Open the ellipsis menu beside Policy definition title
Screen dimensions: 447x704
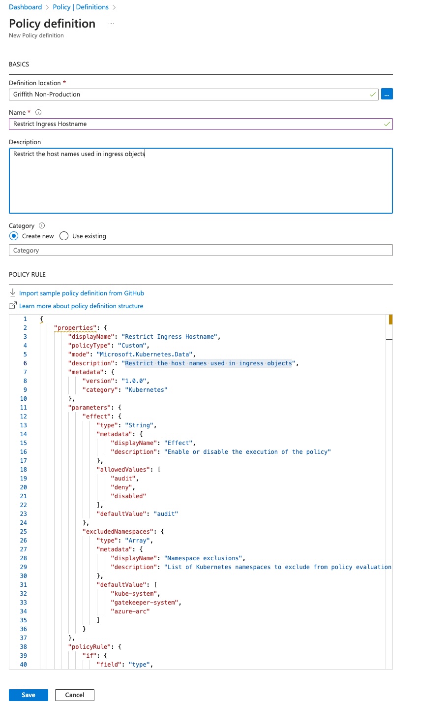111,24
